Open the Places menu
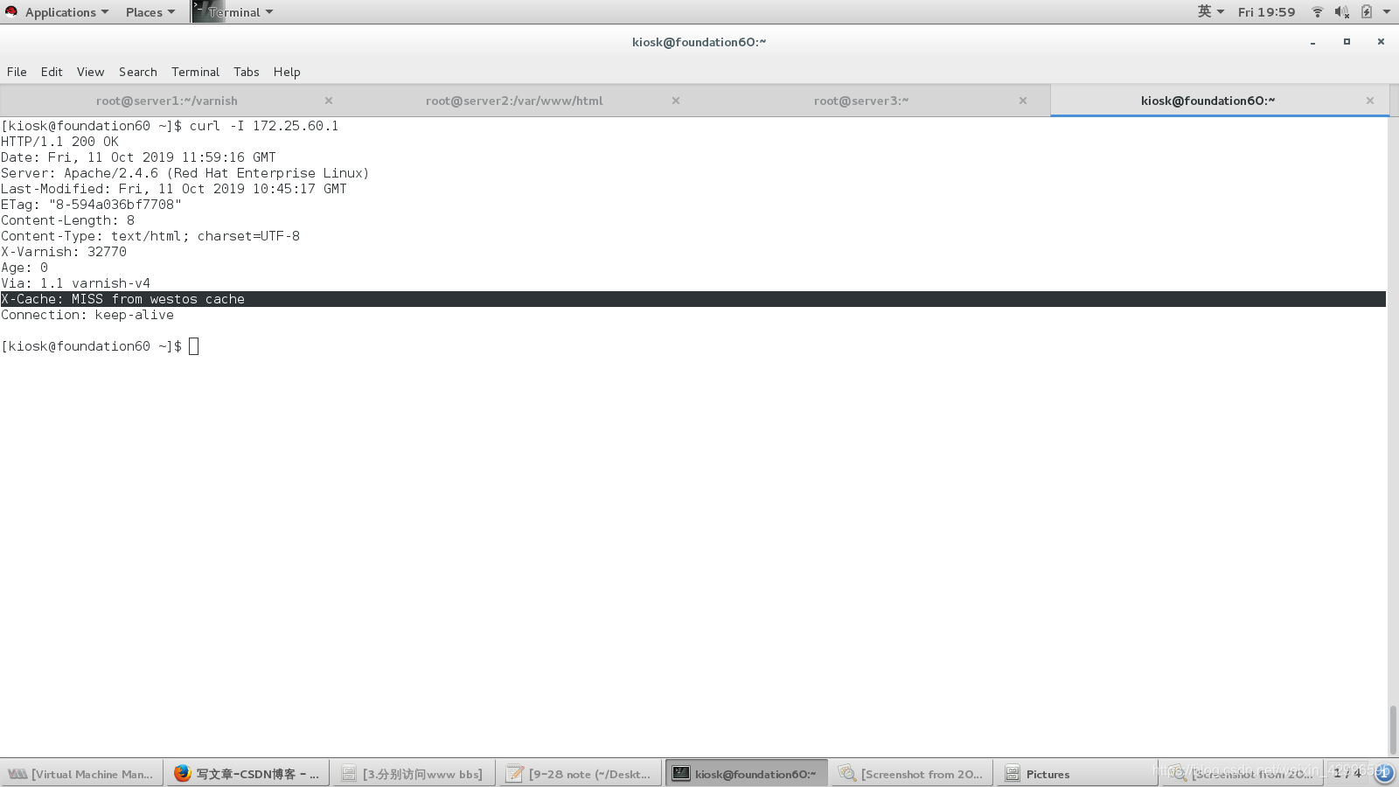 pyautogui.click(x=150, y=12)
